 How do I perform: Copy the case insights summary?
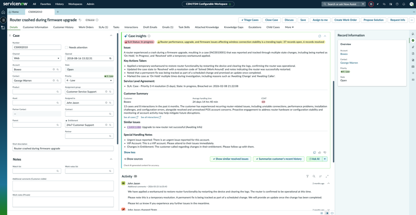(x=314, y=153)
